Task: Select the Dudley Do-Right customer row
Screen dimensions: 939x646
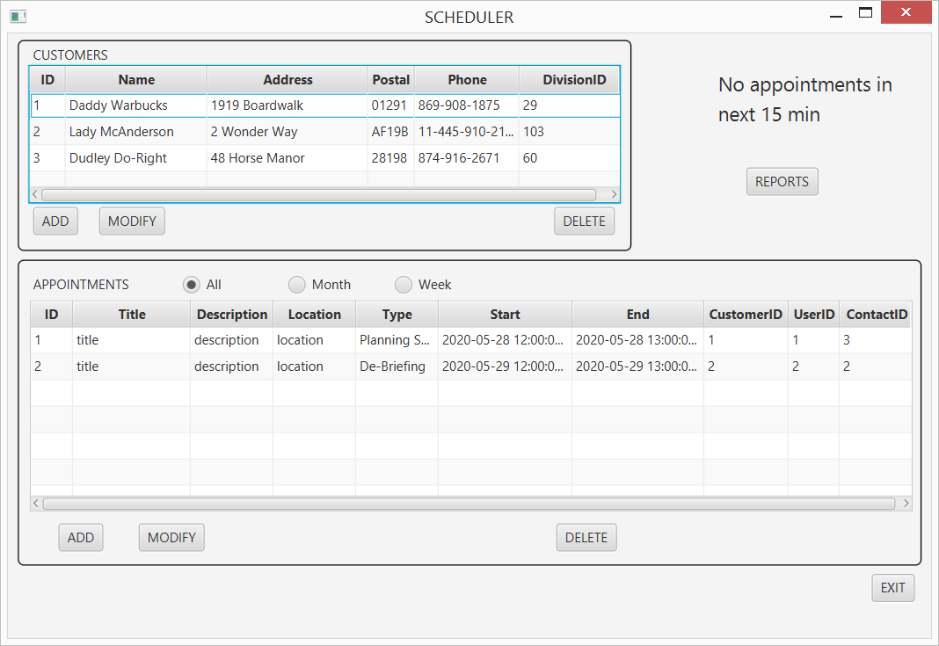Action: (x=264, y=157)
